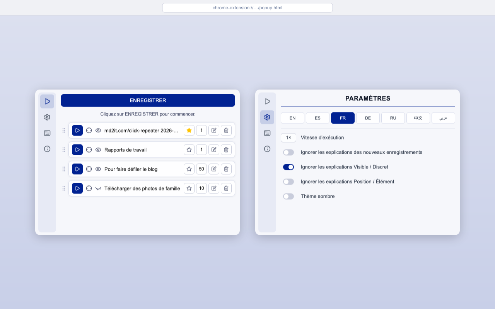
Task: Click hint text Cliquez sur ENREGISTRER pour commencer
Action: click(x=148, y=114)
